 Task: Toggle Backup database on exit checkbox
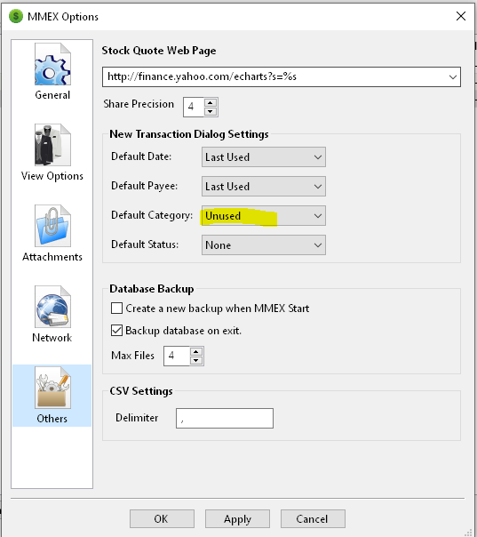pos(116,331)
